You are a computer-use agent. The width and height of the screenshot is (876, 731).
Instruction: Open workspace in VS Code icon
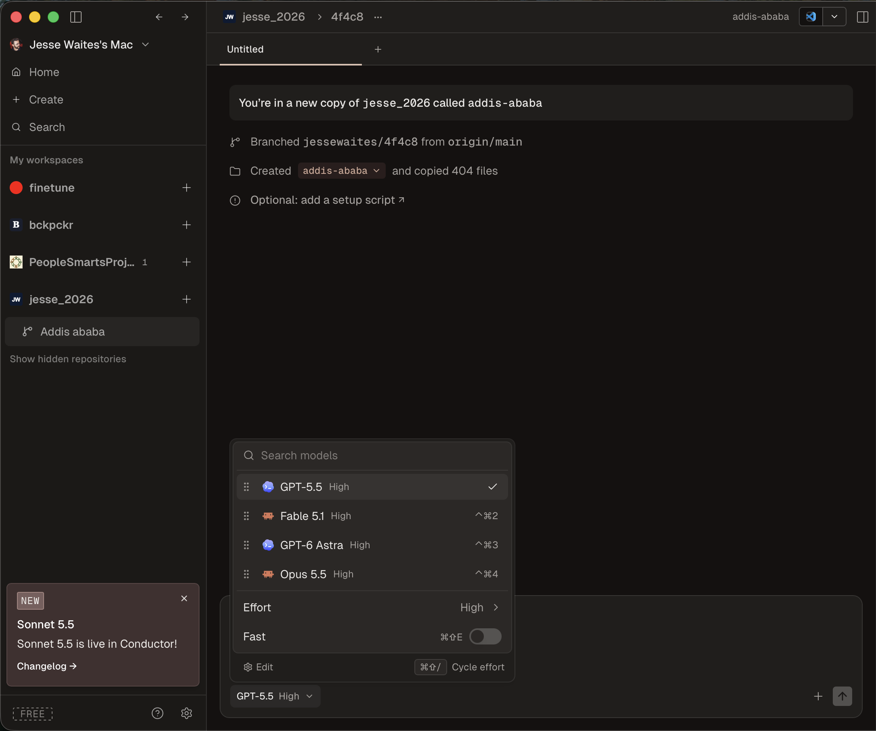click(x=811, y=17)
